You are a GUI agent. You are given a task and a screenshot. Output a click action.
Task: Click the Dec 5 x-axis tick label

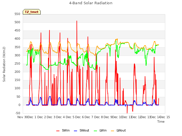tap(70, 117)
